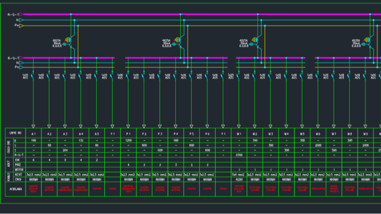
Task: Click the 'CINSI' row label
Action: (18, 180)
